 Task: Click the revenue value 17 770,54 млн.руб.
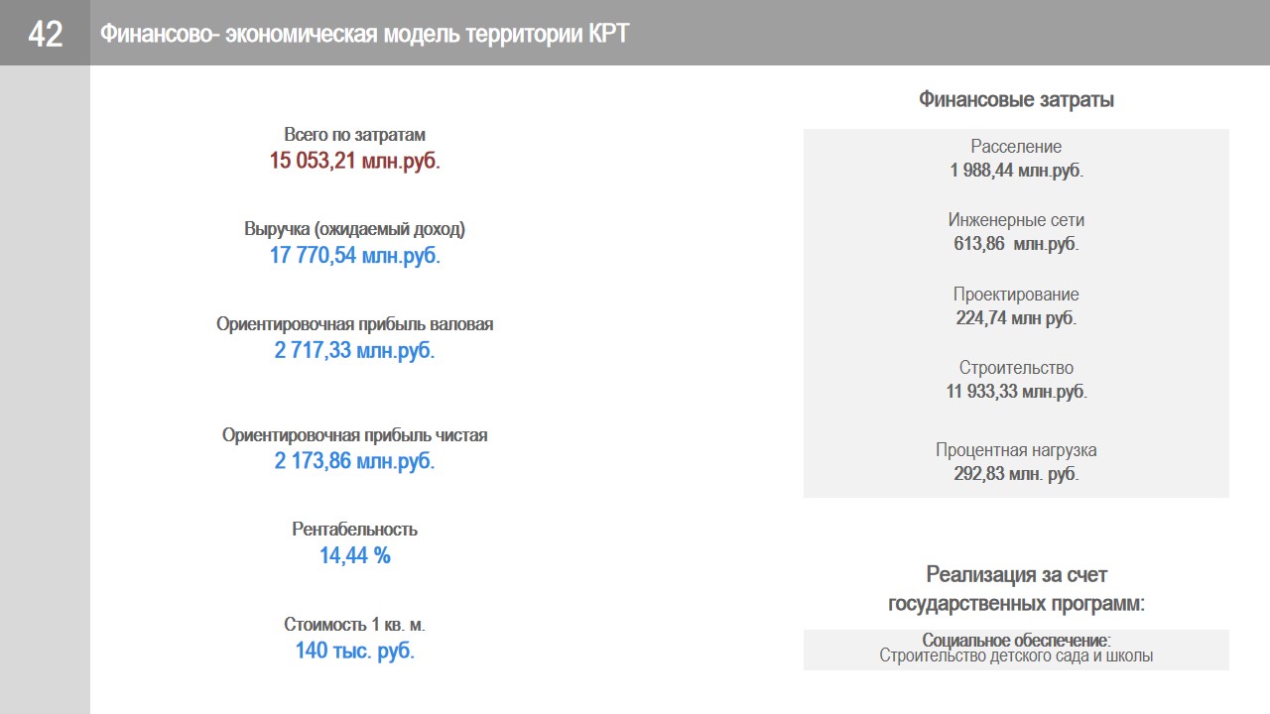tap(354, 256)
